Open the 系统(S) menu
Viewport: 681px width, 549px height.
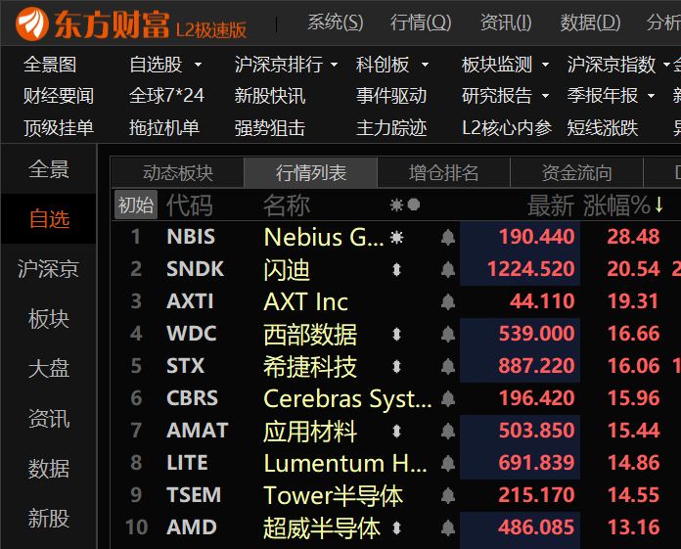coord(336,23)
